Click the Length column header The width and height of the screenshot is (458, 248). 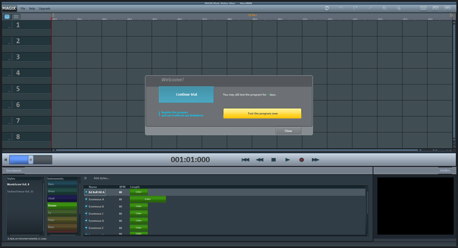(135, 187)
